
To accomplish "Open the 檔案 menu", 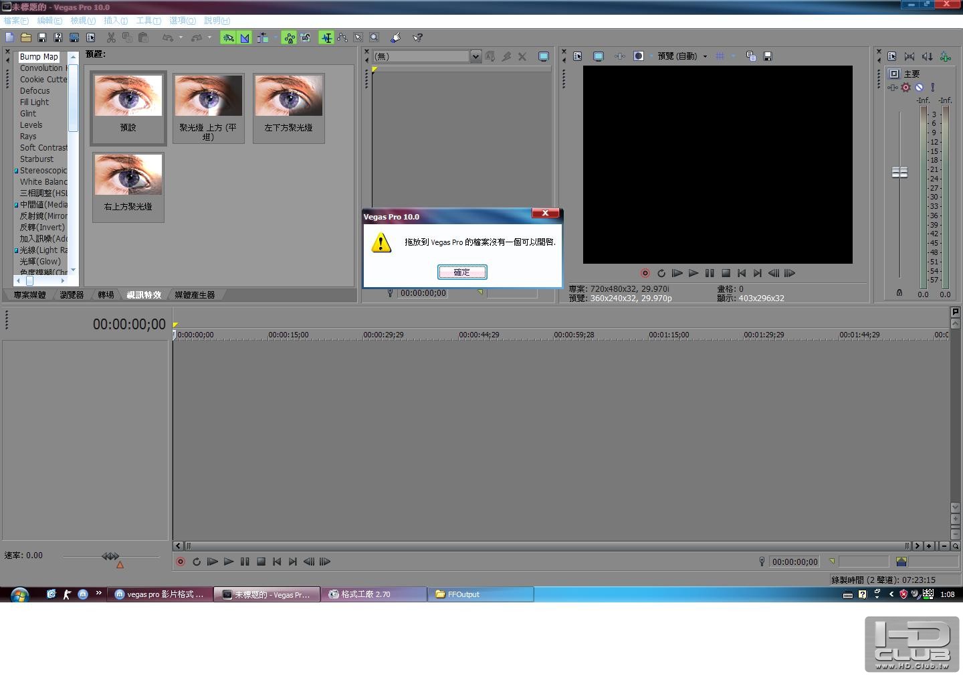I will click(x=16, y=21).
